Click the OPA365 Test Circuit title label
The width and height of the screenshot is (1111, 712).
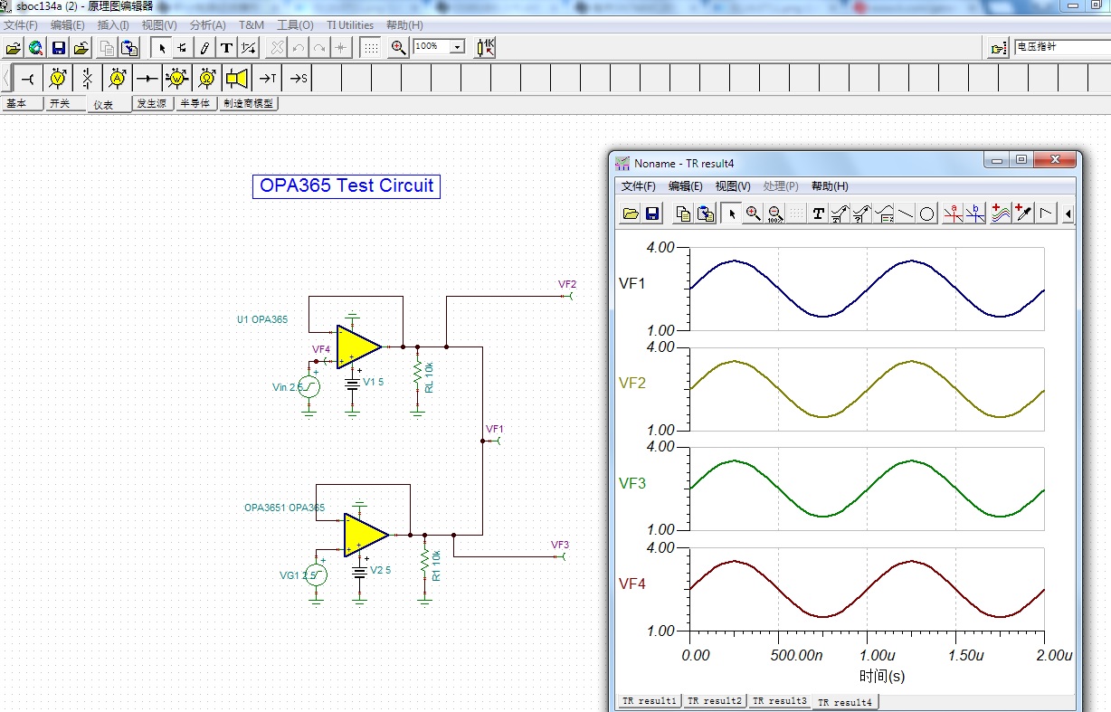coord(347,186)
